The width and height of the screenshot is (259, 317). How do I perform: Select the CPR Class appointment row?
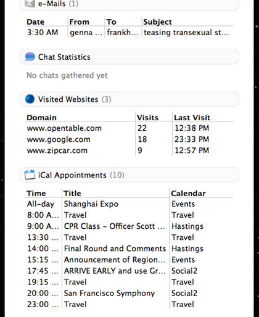pos(129,226)
